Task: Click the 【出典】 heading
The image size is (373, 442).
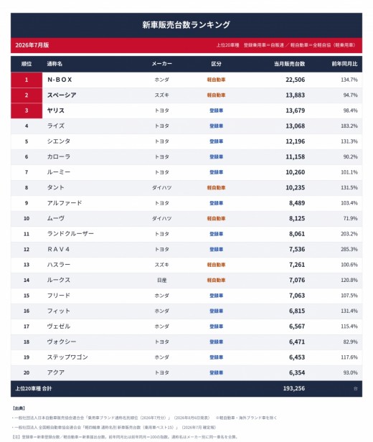Action: [19, 408]
